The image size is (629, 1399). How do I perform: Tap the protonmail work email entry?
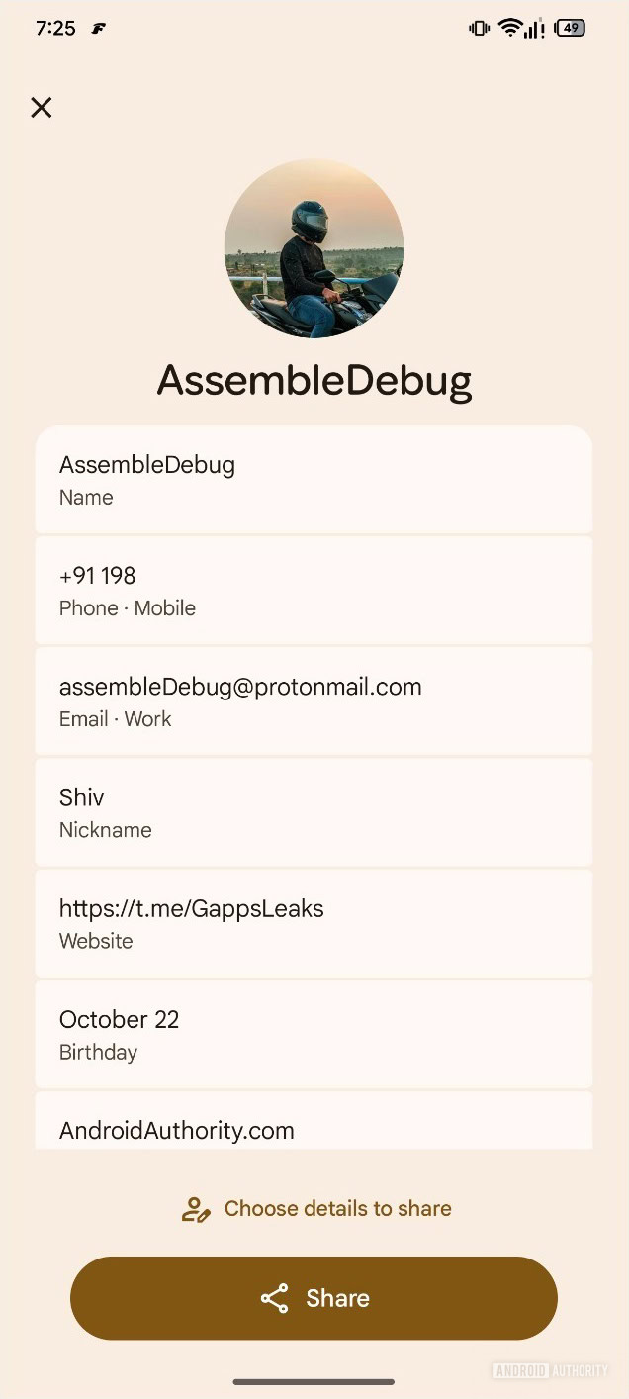pyautogui.click(x=314, y=701)
